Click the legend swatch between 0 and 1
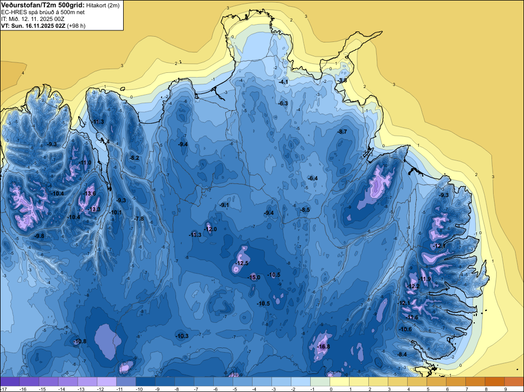The width and height of the screenshot is (524, 392). pyautogui.click(x=340, y=382)
